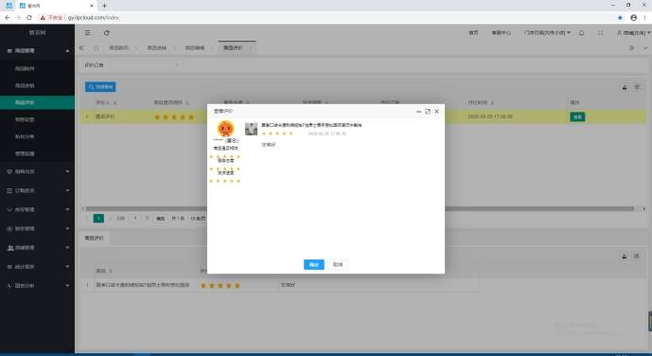Switch to the first page tab after the home icon
652x356 pixels.
click(x=119, y=48)
